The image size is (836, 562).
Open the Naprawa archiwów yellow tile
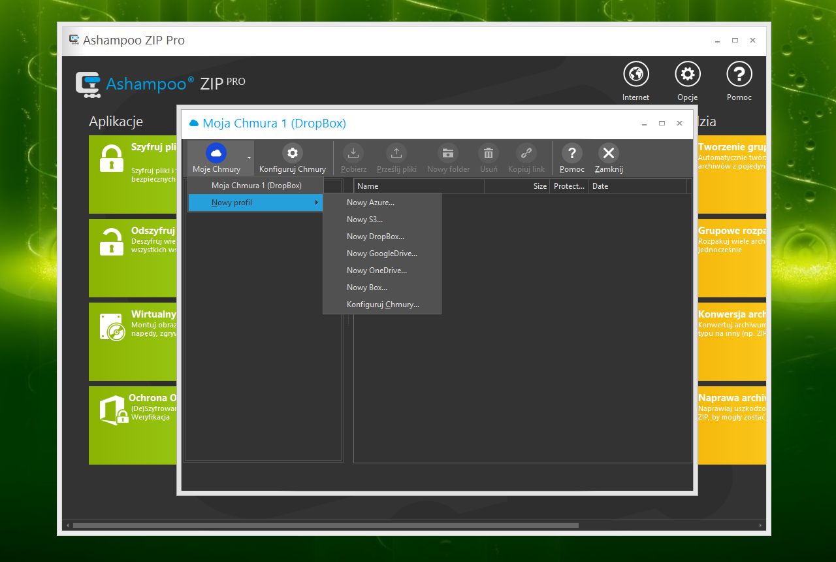coord(731,425)
